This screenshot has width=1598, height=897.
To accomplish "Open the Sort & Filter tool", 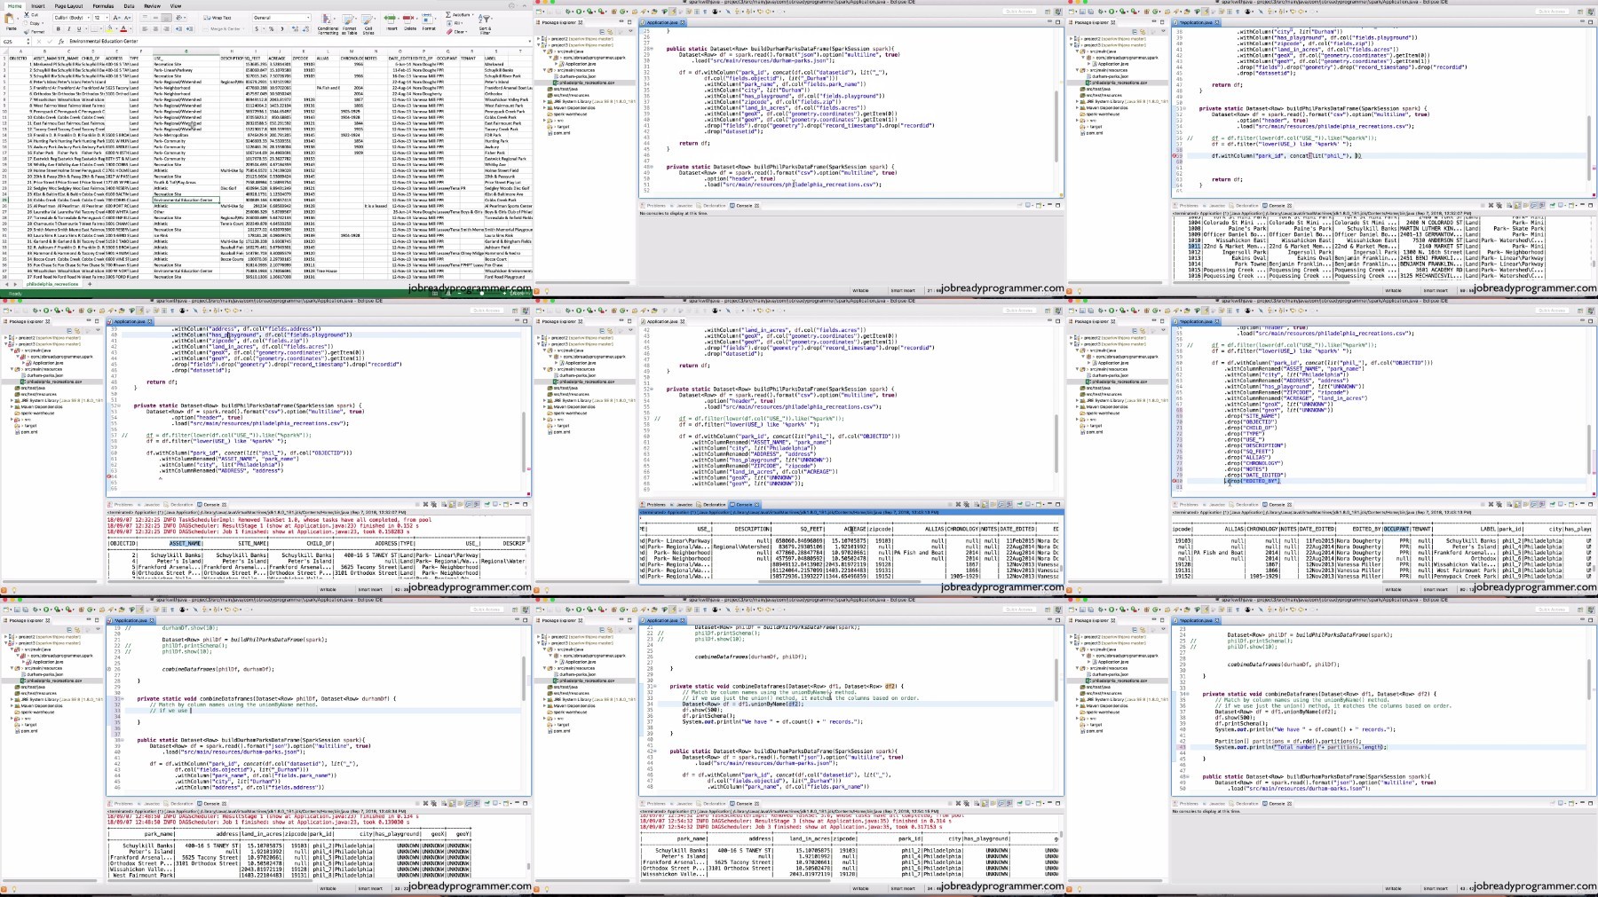I will click(x=486, y=21).
